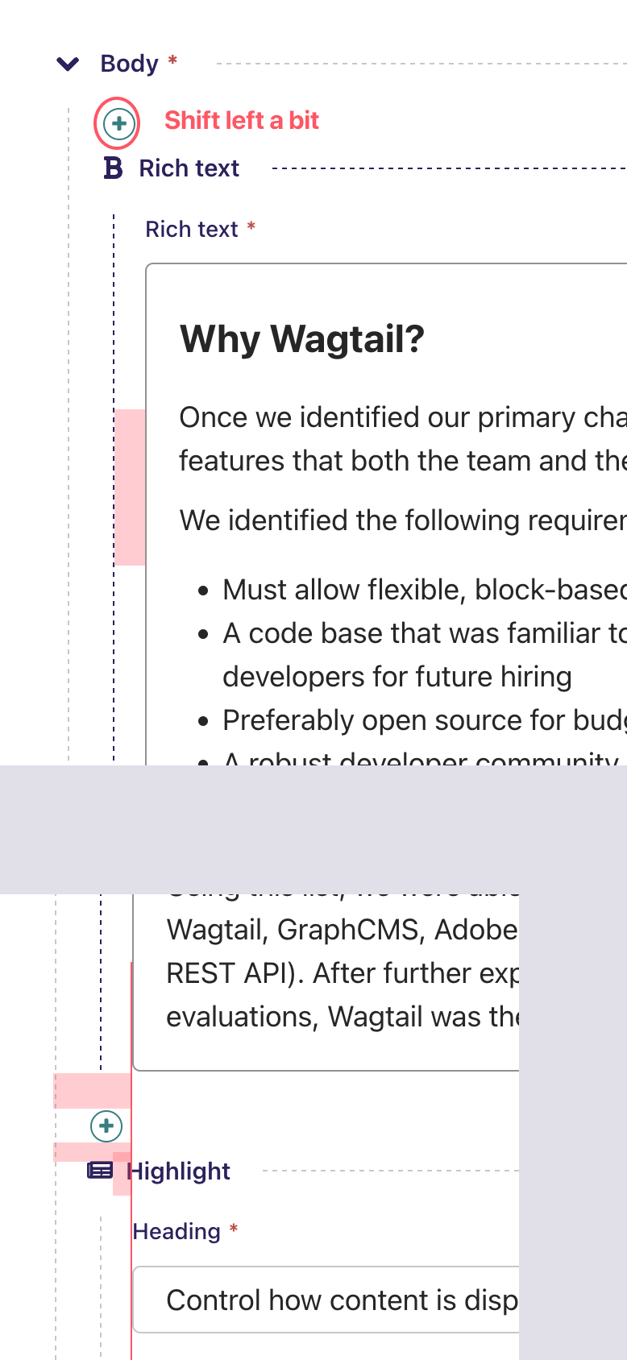Click the "Rich text" block header to collapse it
The height and width of the screenshot is (1360, 627).
tap(189, 168)
